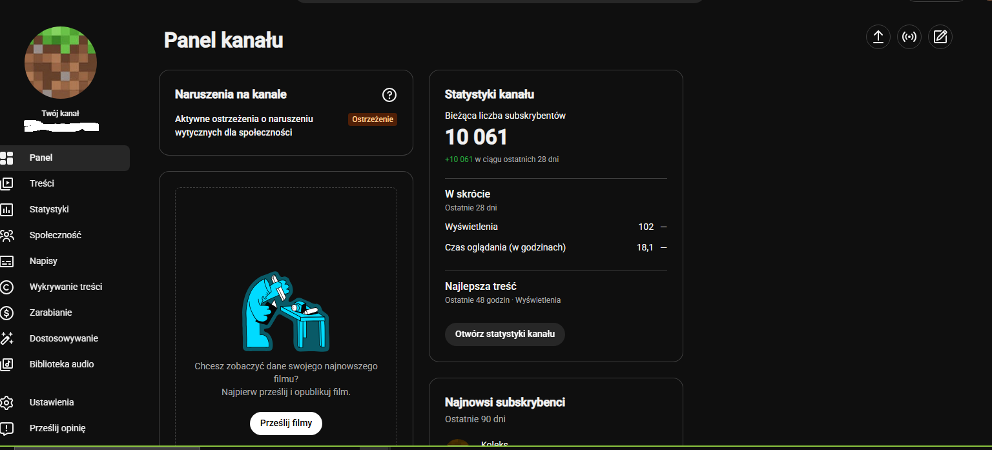
Task: Click the Społeczność people icon
Action: [6, 236]
